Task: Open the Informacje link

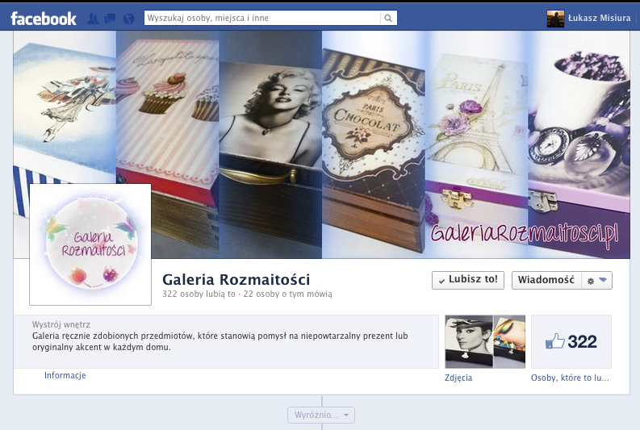Action: coord(65,375)
